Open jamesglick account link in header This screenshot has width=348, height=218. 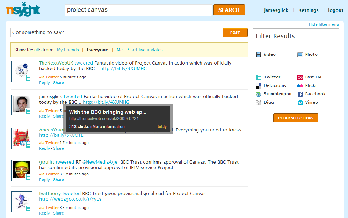tap(276, 10)
